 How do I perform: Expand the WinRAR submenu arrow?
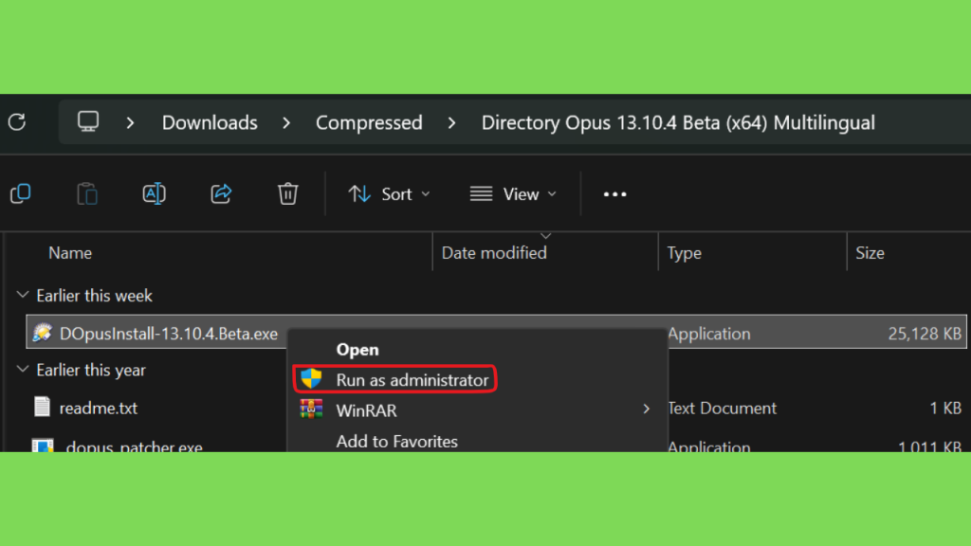pyautogui.click(x=646, y=409)
